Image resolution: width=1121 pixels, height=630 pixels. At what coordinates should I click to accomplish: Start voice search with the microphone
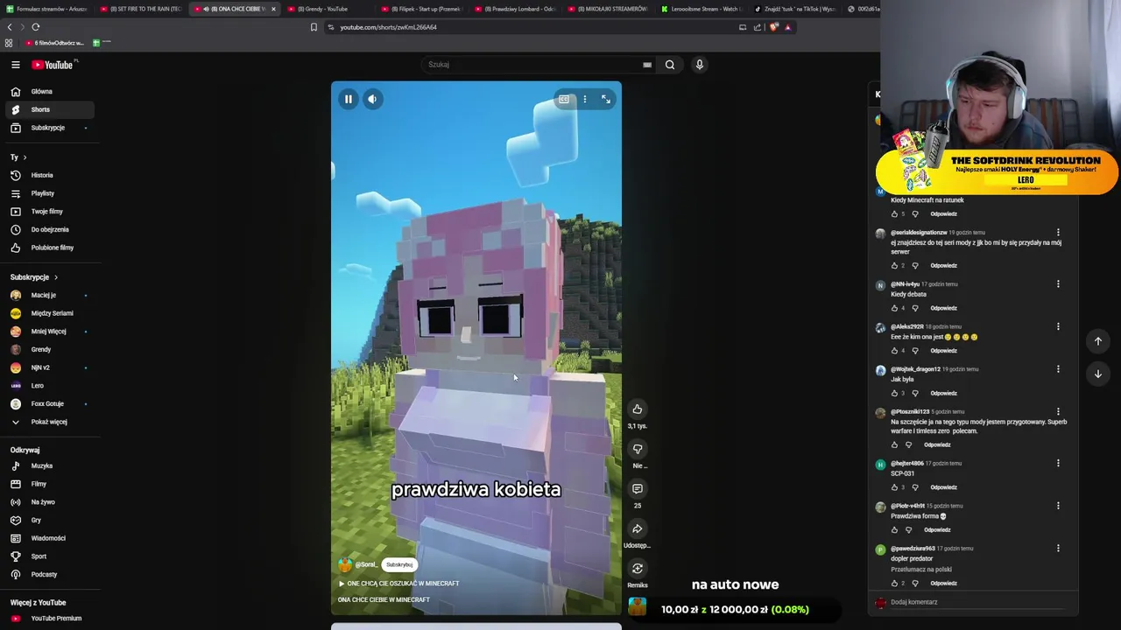point(699,65)
